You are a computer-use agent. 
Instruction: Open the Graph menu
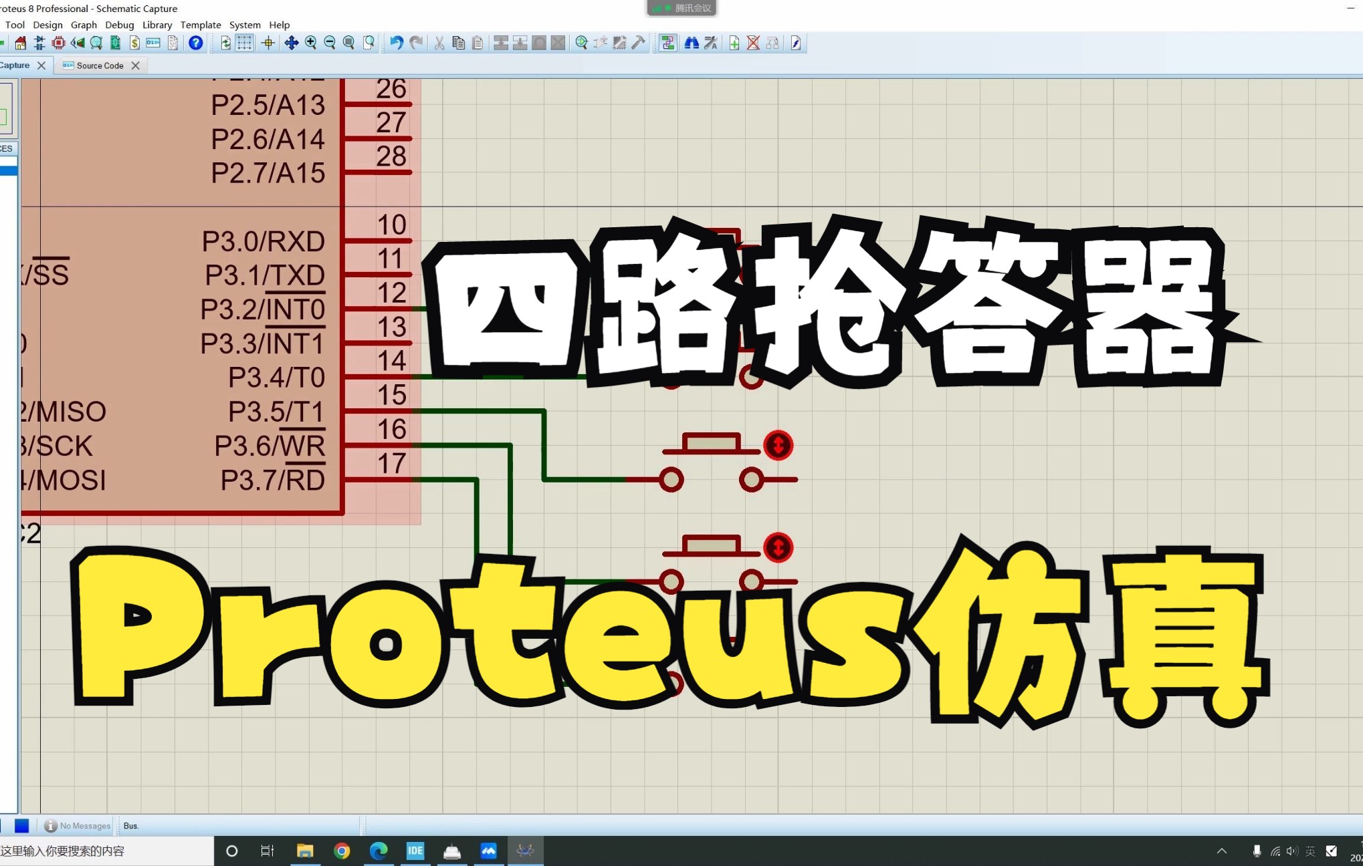pos(84,25)
